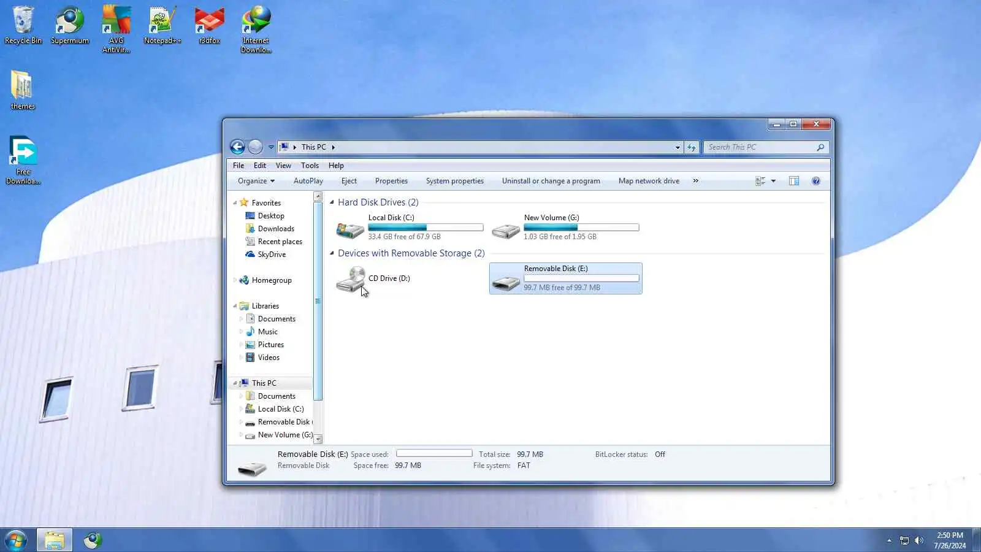Image resolution: width=981 pixels, height=552 pixels.
Task: Click in the Search This PC field
Action: 760,147
